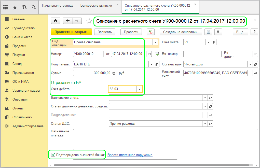260x168 pixels.
Task: Click the paperclip attachments icon
Action: 218,32
